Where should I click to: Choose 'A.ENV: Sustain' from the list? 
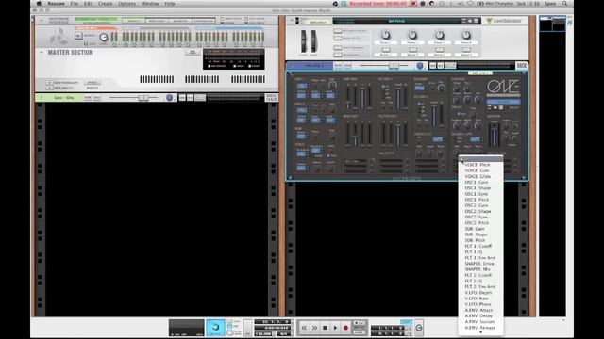click(x=479, y=322)
